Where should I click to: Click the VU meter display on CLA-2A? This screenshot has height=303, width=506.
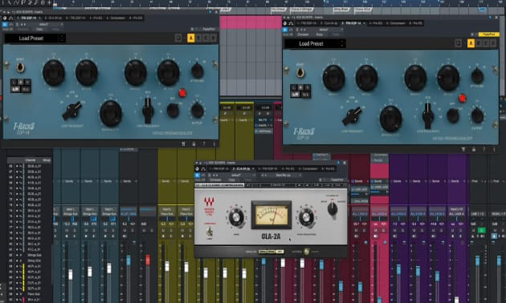click(271, 215)
